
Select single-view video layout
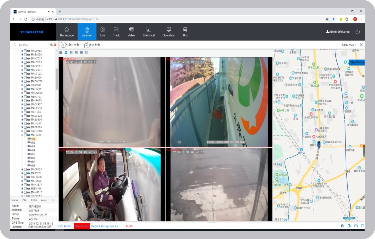pyautogui.click(x=61, y=53)
